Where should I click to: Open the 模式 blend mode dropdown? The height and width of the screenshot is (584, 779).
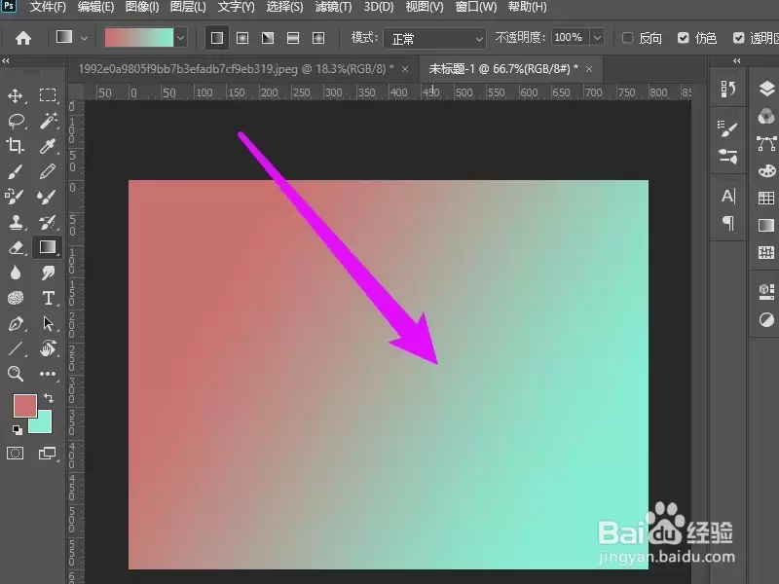[434, 38]
